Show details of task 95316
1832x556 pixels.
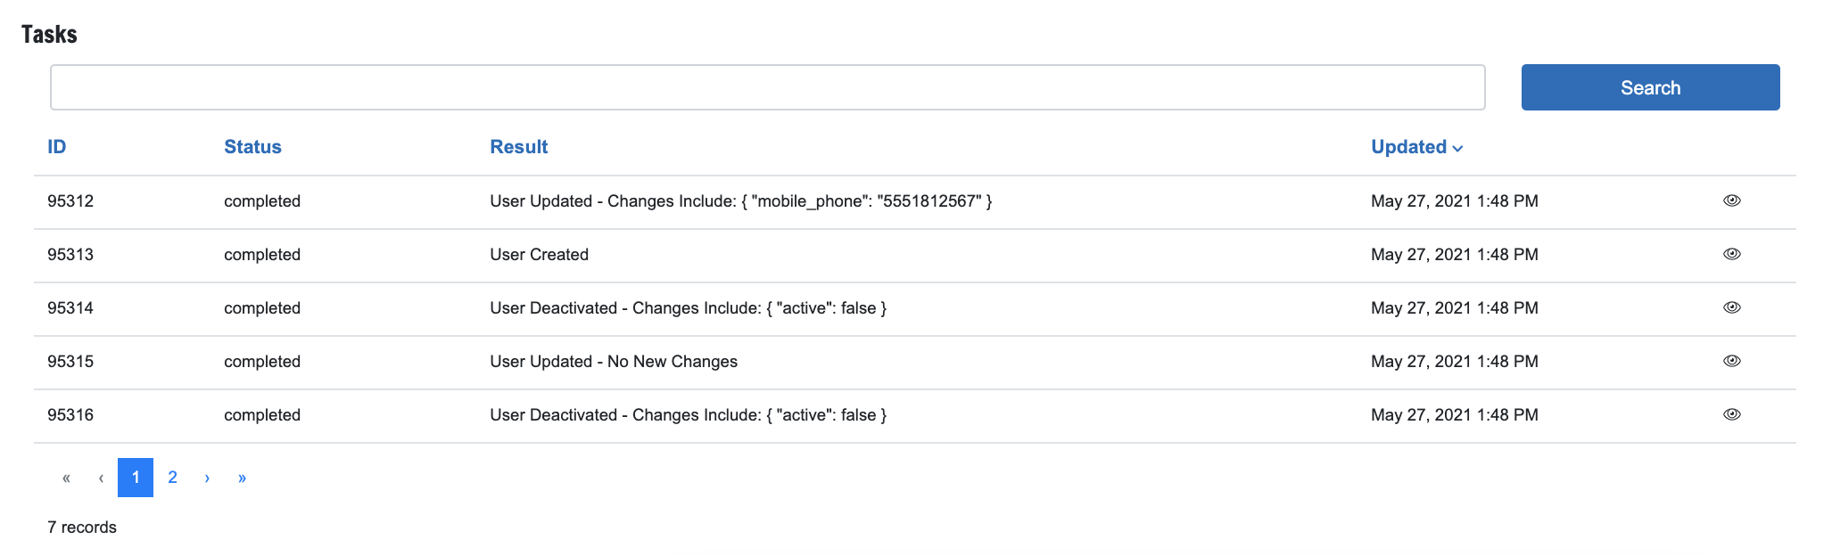[x=1731, y=414]
